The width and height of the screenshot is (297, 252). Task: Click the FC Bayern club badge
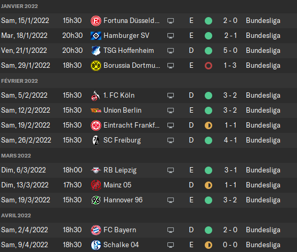pos(96,230)
